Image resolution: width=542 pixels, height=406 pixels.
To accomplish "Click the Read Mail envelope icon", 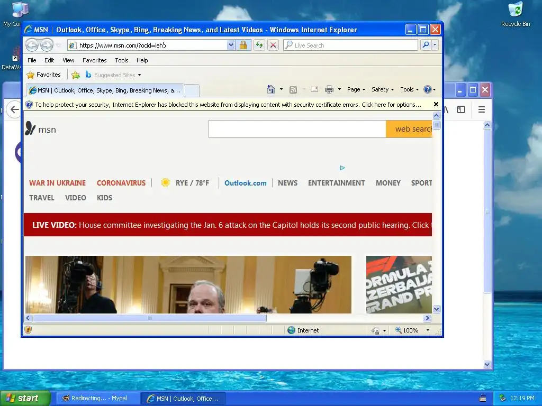I will pyautogui.click(x=314, y=89).
